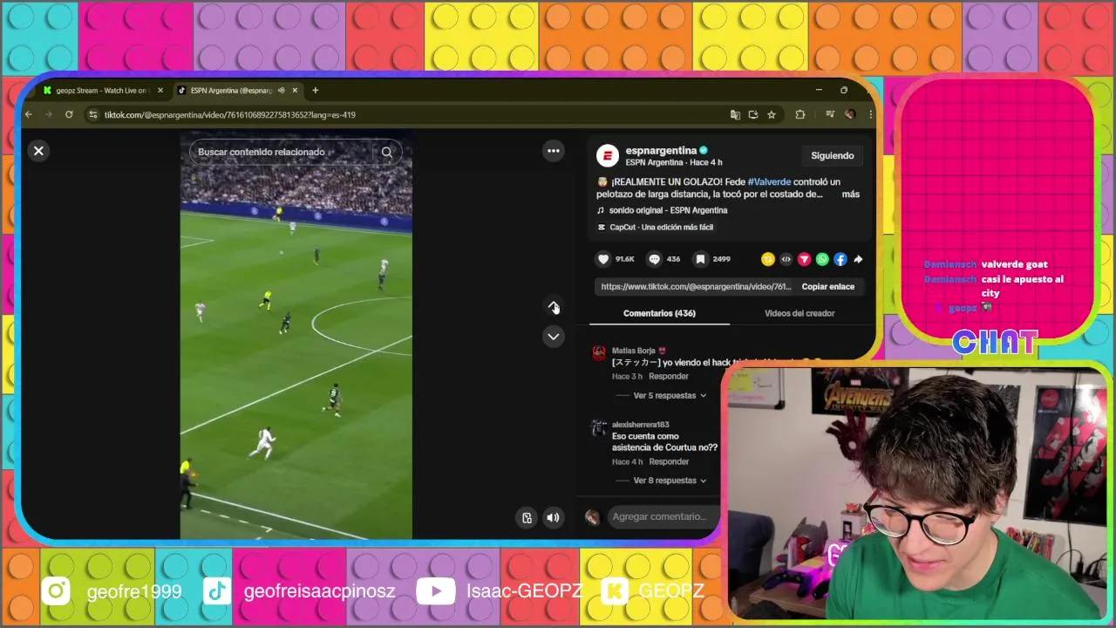Expand the description with 'más'

(851, 195)
